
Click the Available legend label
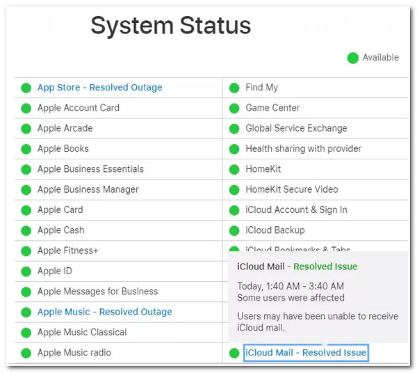pyautogui.click(x=381, y=58)
